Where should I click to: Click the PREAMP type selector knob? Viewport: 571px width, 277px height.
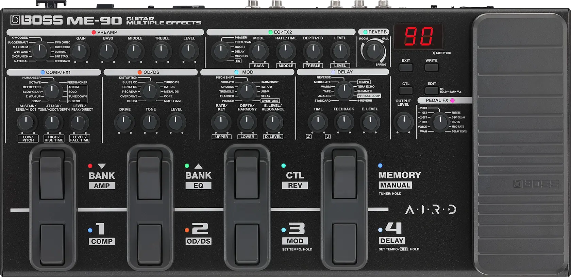click(x=40, y=51)
